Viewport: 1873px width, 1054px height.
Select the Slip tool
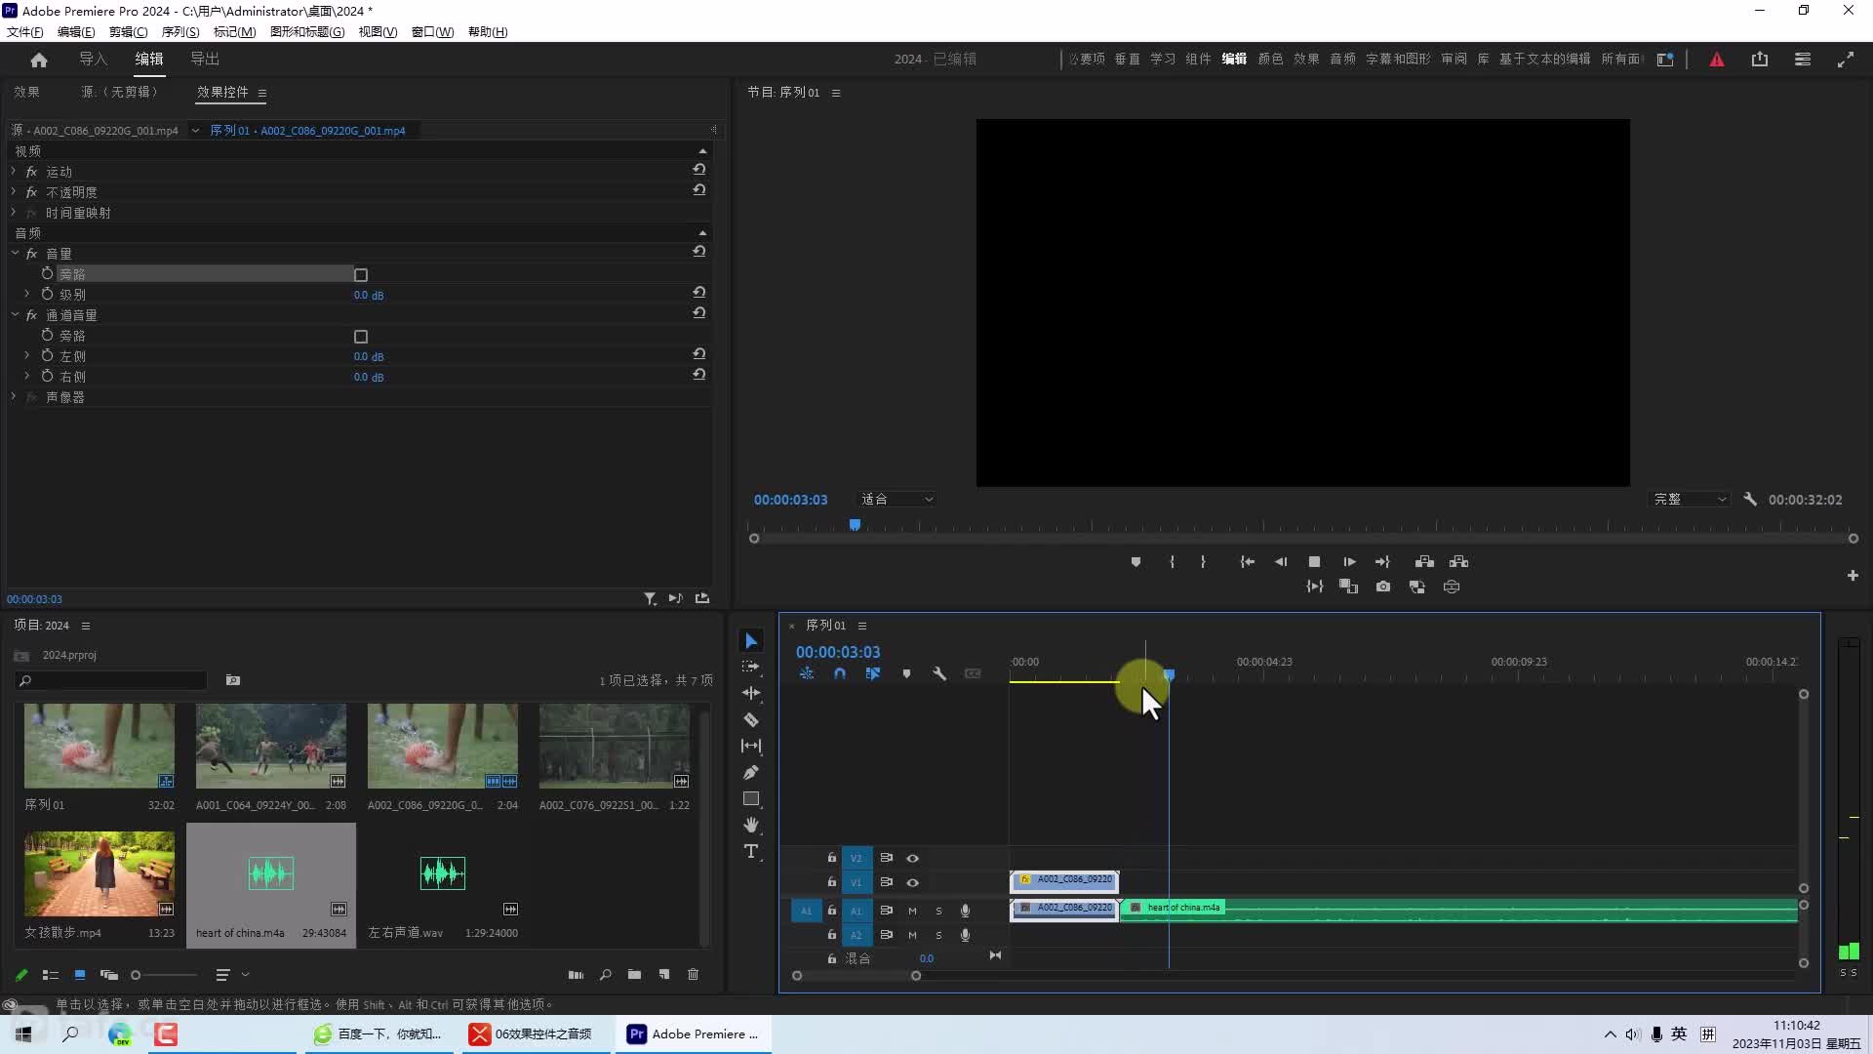coord(751,746)
